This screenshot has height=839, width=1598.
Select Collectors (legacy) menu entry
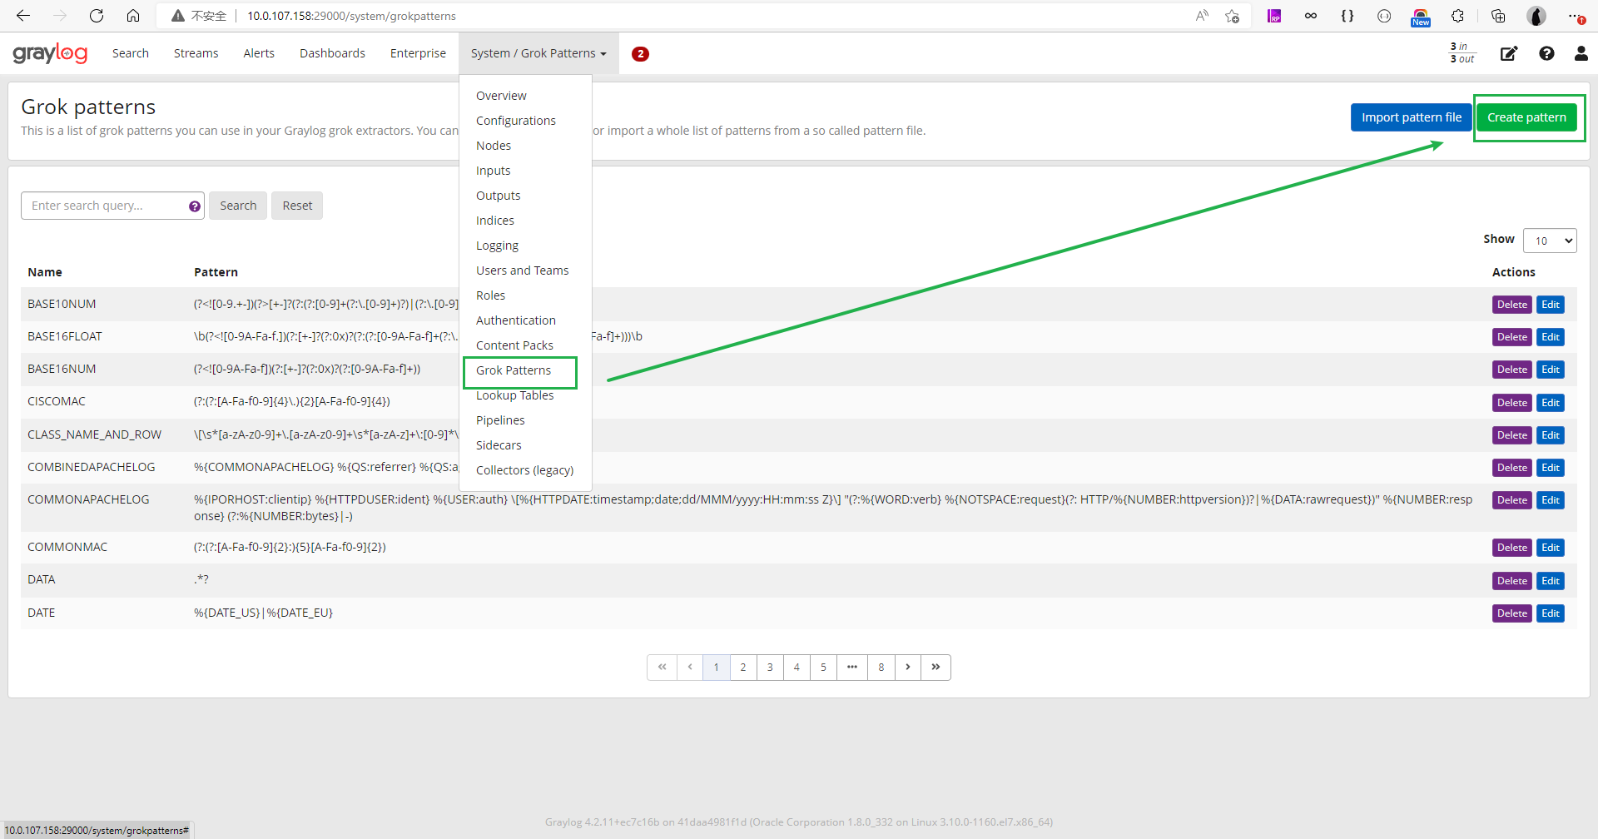coord(525,470)
